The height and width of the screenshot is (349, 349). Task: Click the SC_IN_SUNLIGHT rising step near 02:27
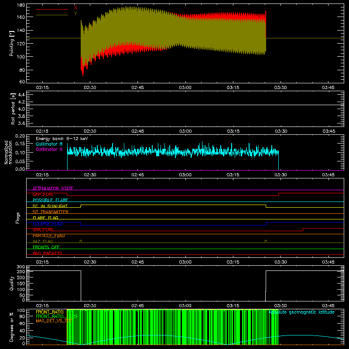pos(81,206)
